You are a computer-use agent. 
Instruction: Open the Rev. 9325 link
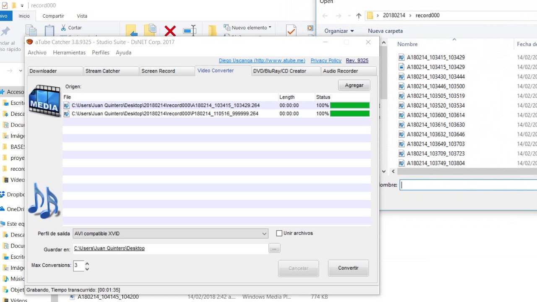[357, 61]
